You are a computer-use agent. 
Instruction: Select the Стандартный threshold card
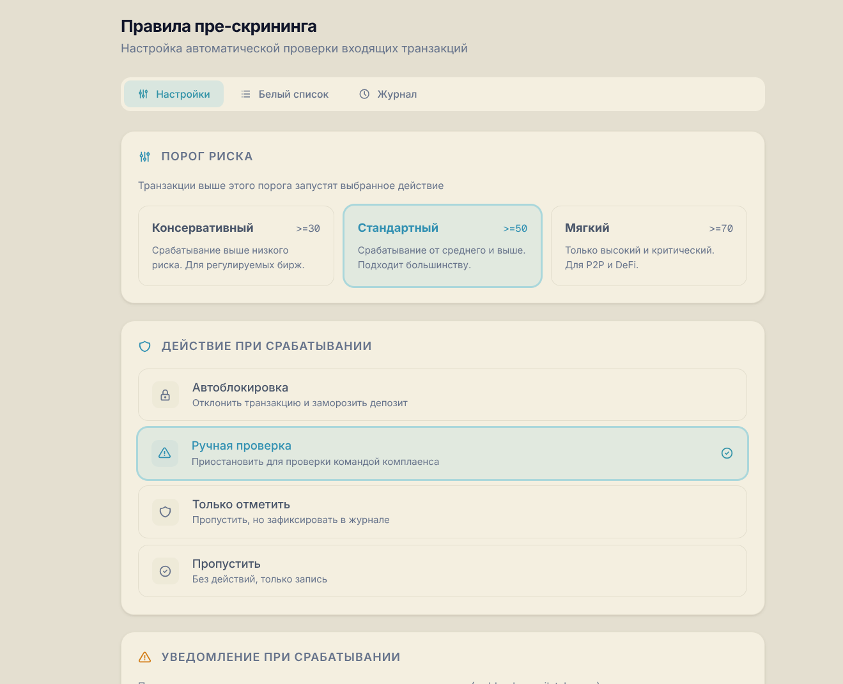coord(442,246)
